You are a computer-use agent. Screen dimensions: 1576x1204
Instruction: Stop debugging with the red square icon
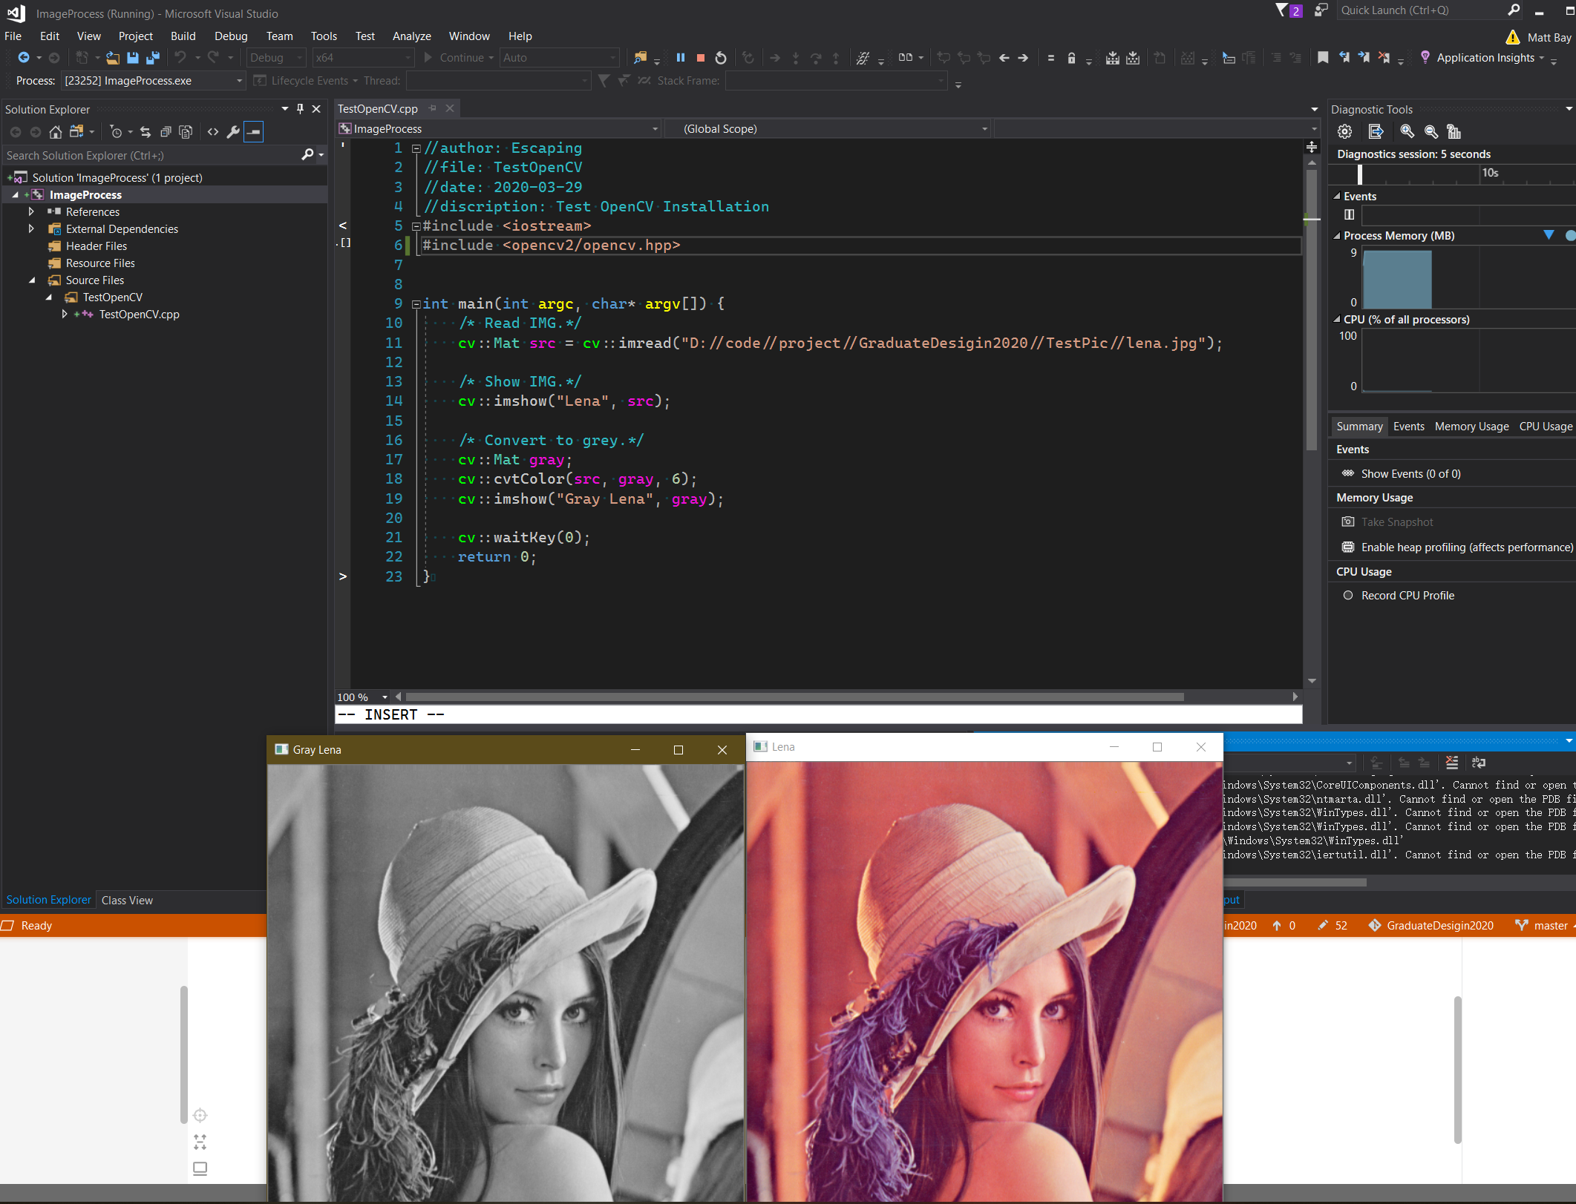pyautogui.click(x=700, y=58)
